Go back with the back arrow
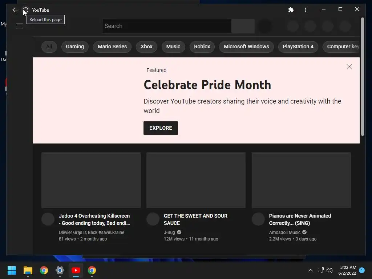The image size is (372, 279). [15, 10]
